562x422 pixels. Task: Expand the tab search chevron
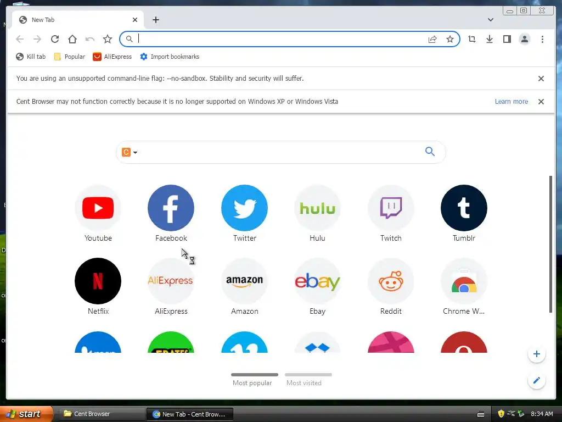(491, 20)
